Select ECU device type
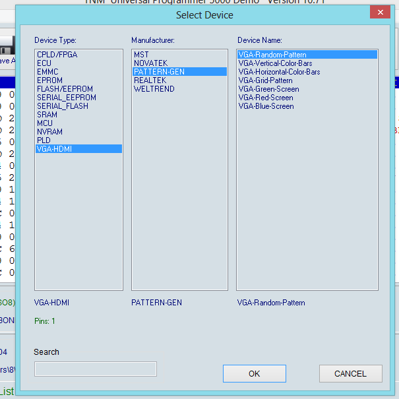The image size is (399, 399). [x=78, y=63]
